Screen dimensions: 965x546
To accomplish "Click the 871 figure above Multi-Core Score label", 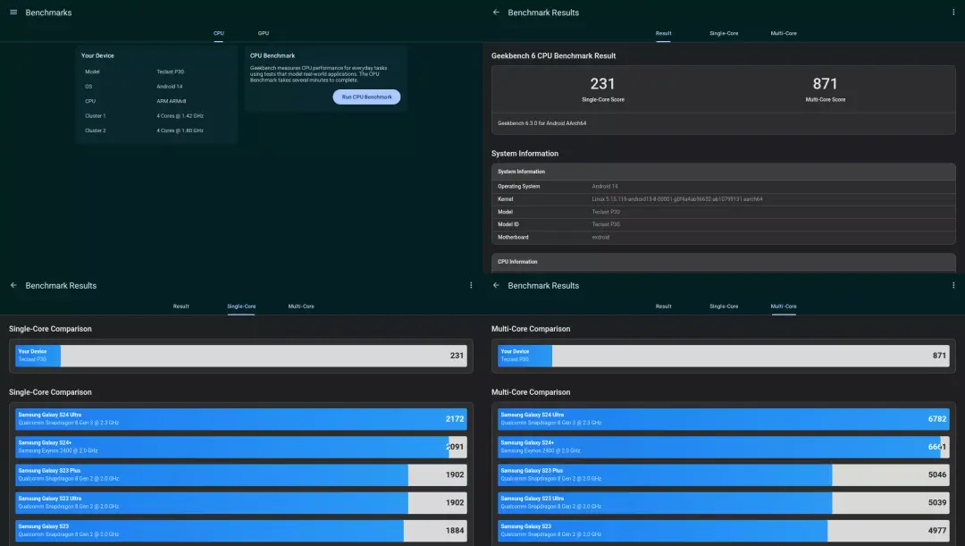I will (x=826, y=84).
